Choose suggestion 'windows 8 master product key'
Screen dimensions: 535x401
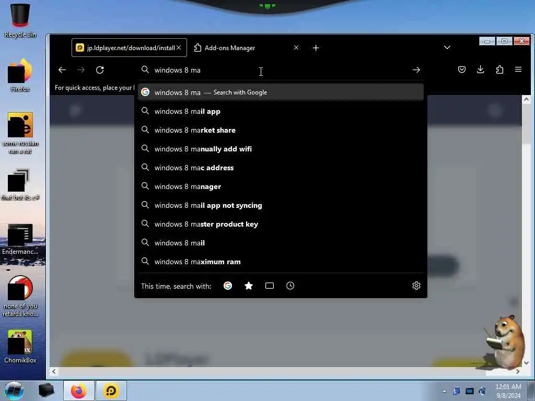(x=281, y=224)
